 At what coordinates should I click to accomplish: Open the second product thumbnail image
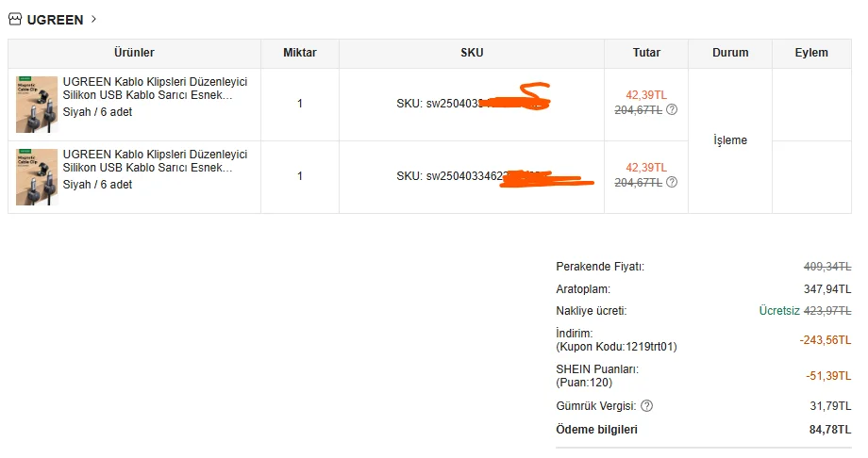(37, 177)
